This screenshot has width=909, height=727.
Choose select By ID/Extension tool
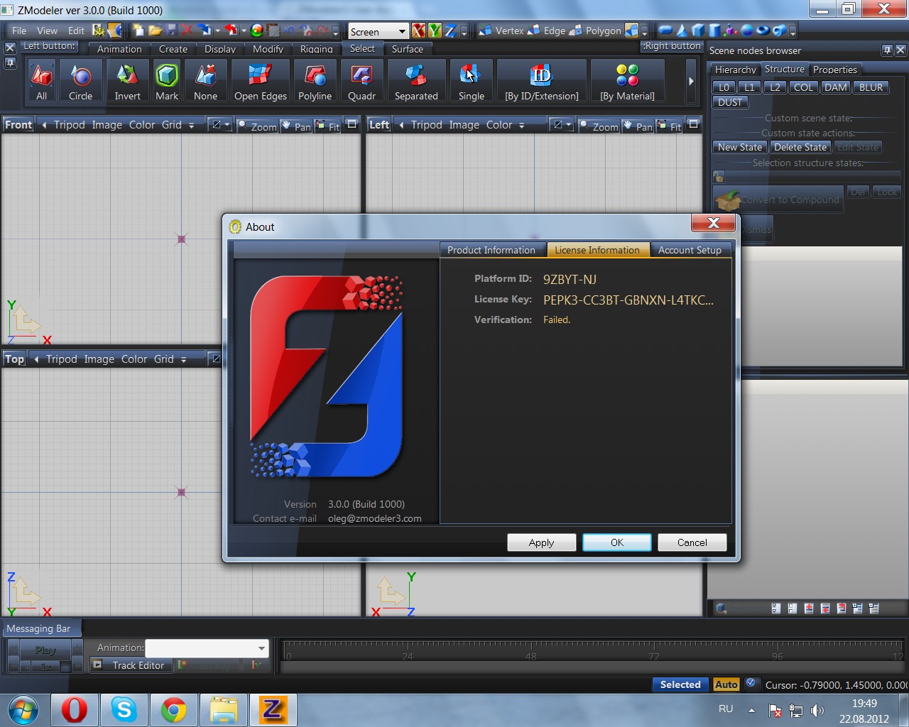click(x=542, y=81)
